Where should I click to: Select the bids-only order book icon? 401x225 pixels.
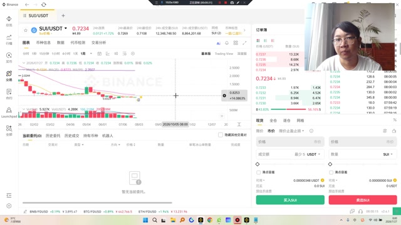(x=266, y=41)
